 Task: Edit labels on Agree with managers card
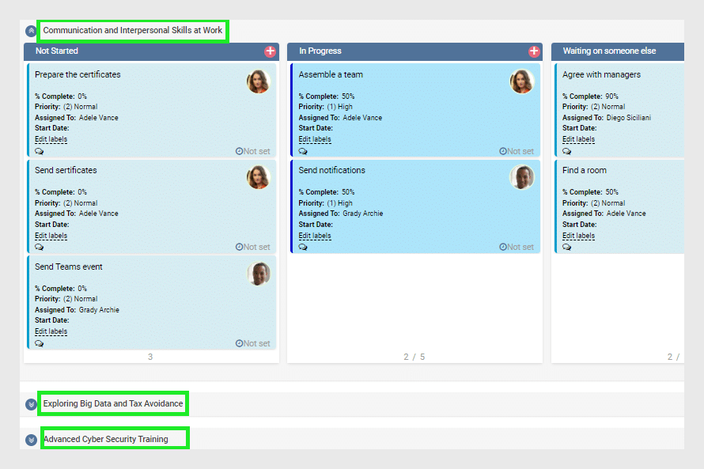(578, 139)
